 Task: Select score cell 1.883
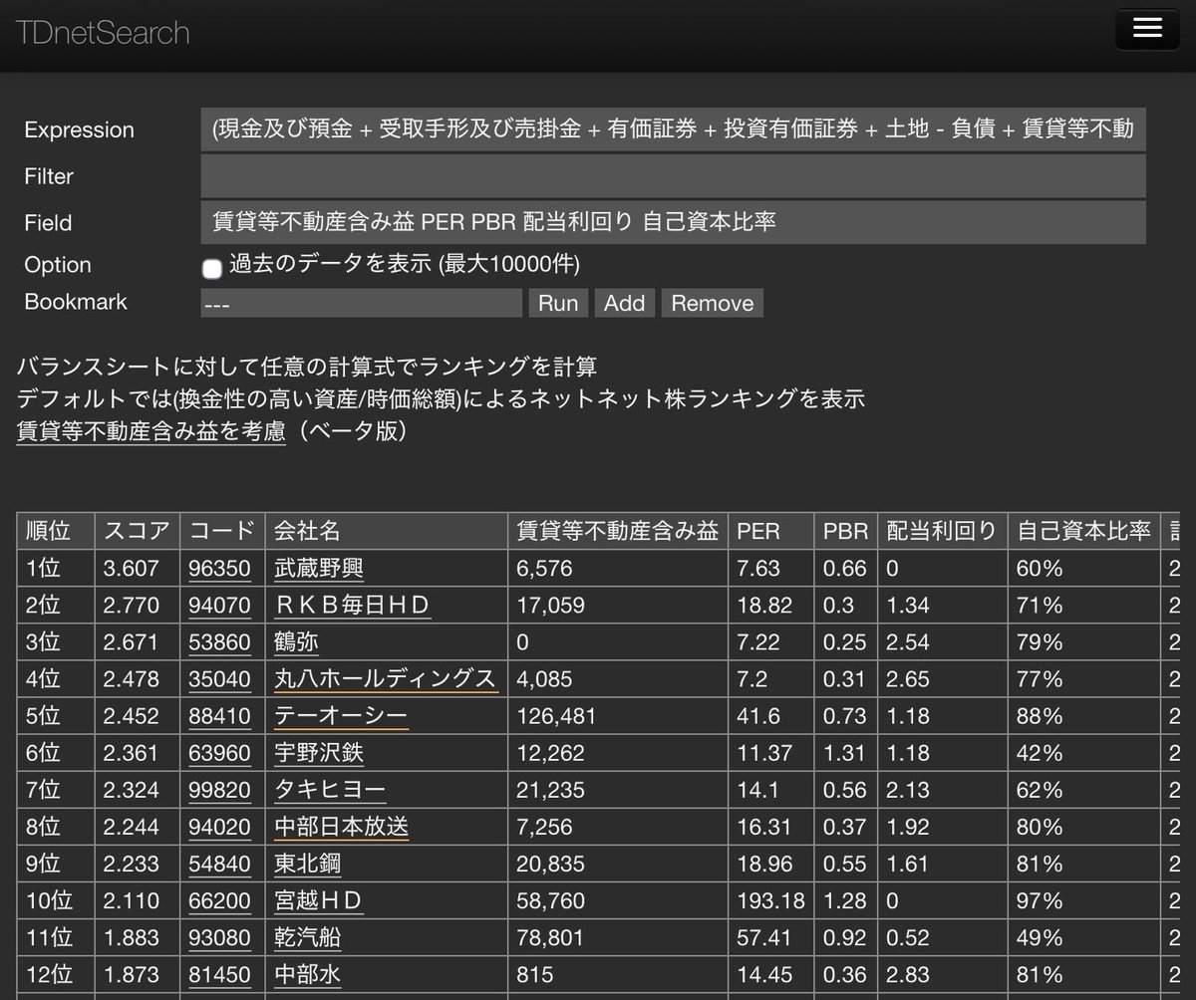click(138, 938)
